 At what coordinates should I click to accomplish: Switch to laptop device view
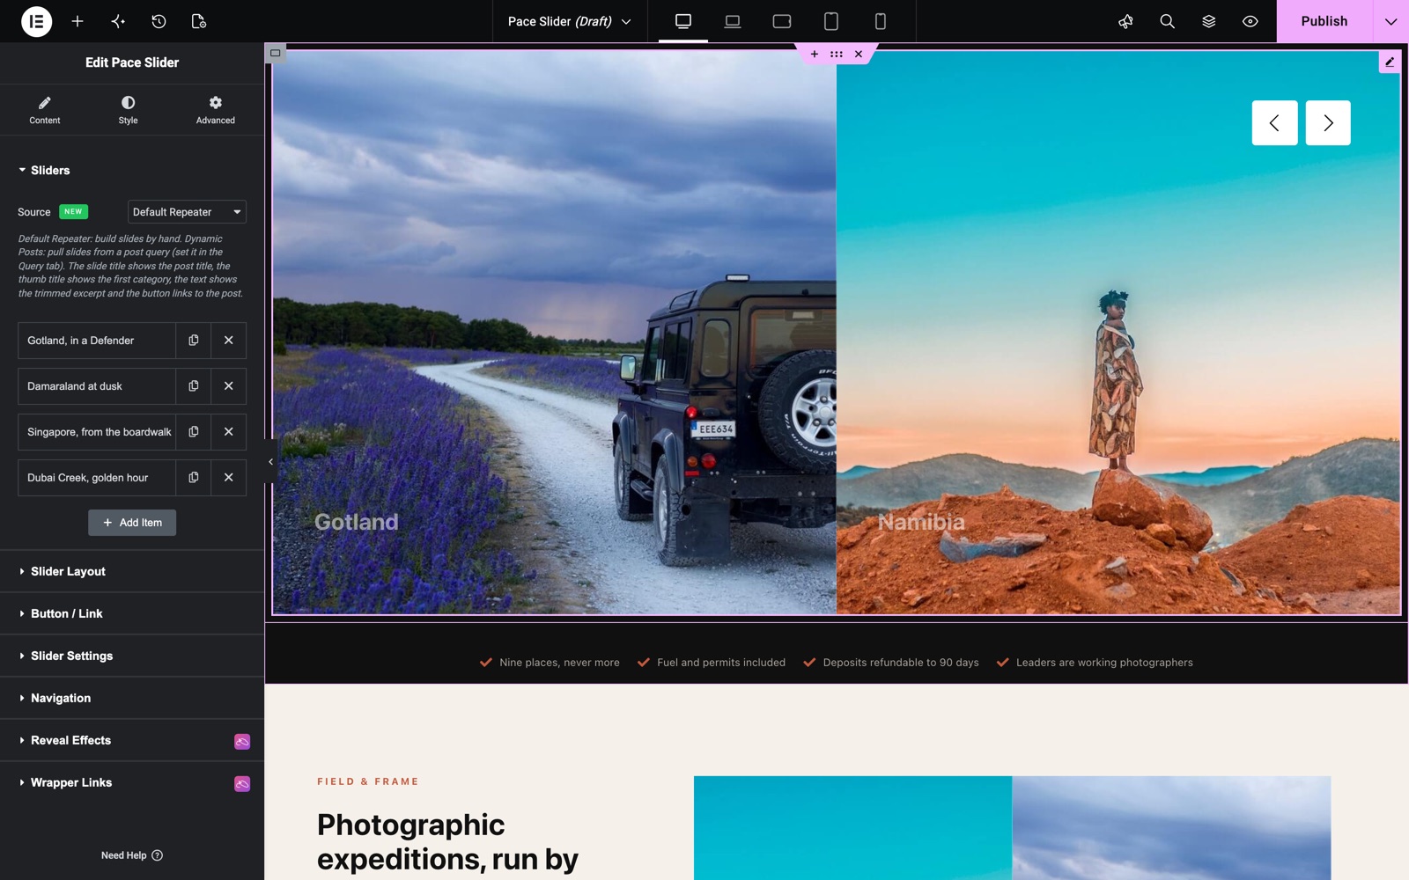(x=733, y=21)
